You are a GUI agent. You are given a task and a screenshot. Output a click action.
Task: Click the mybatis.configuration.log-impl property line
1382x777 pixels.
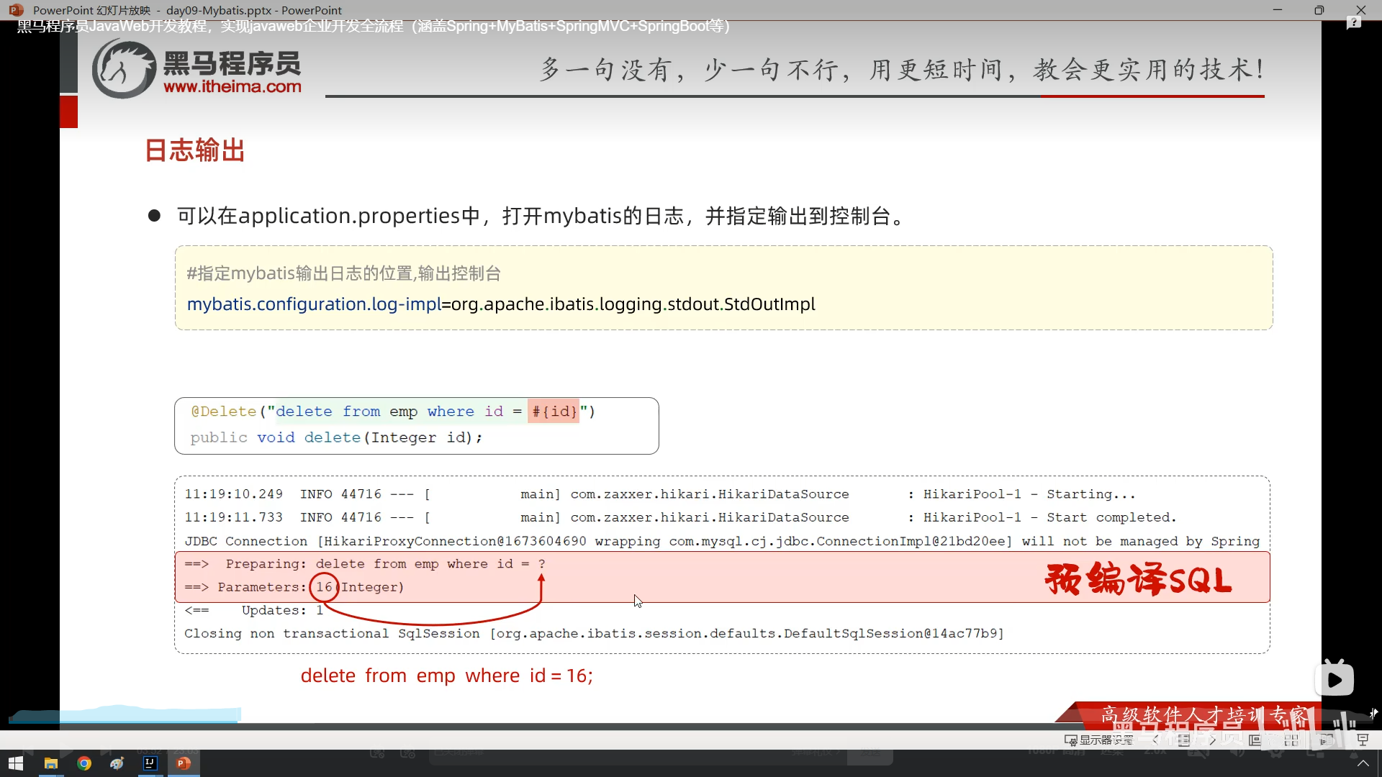501,304
